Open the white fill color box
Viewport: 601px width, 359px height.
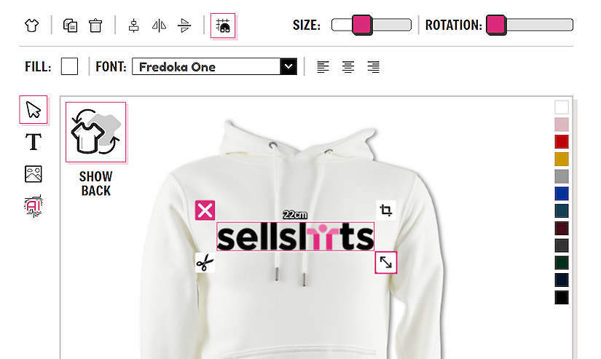[x=69, y=66]
